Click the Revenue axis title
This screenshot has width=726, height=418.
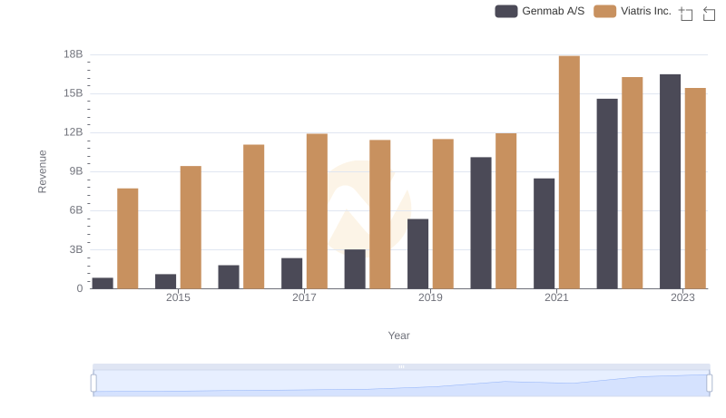click(42, 171)
